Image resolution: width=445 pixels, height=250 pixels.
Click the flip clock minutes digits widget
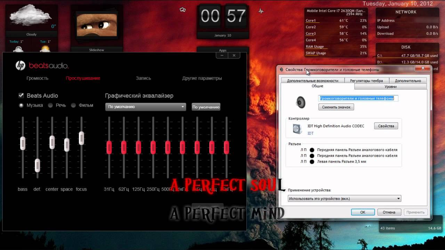click(236, 16)
